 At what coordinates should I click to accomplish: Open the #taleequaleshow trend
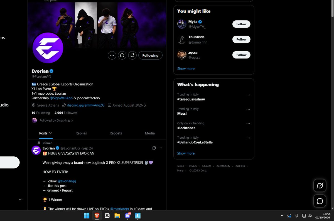pyautogui.click(x=191, y=99)
